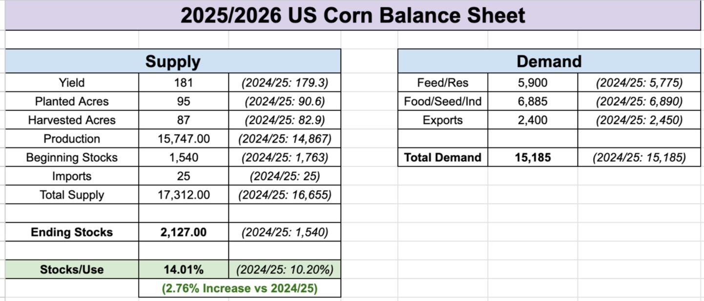Select the Harvested Acres value 87
This screenshot has height=301, width=704.
pyautogui.click(x=184, y=120)
